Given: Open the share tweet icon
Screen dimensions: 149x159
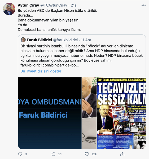Looking at the screenshot, I should click(x=122, y=154).
